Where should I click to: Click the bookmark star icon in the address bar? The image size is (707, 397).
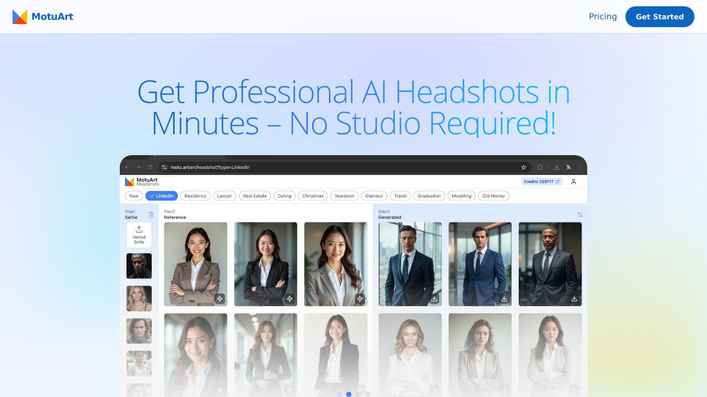coord(523,167)
